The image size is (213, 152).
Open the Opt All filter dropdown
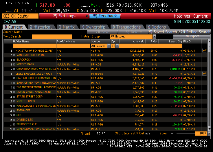tap(117, 46)
